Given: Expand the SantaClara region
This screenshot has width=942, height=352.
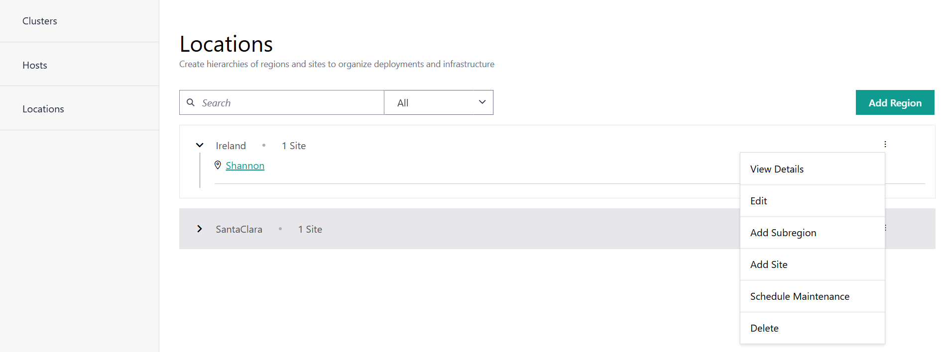Looking at the screenshot, I should (200, 229).
